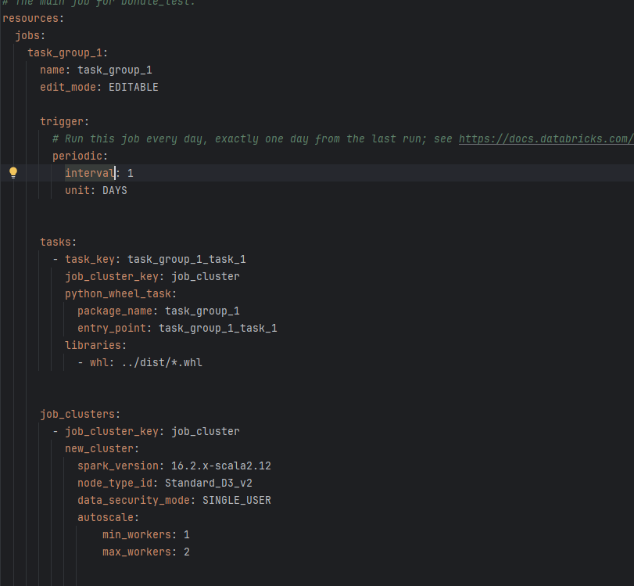Image resolution: width=634 pixels, height=586 pixels.
Task: Click the DAYS unit value
Action: [x=113, y=190]
